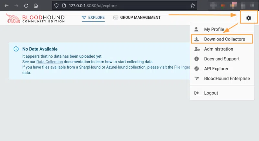Click the 'No Data Available' heading
Image resolution: width=259 pixels, height=141 pixels.
point(40,49)
